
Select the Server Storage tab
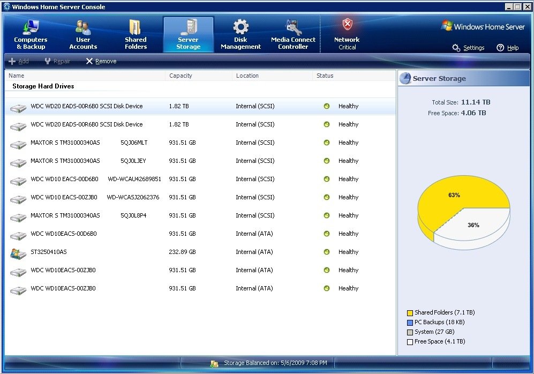[189, 34]
